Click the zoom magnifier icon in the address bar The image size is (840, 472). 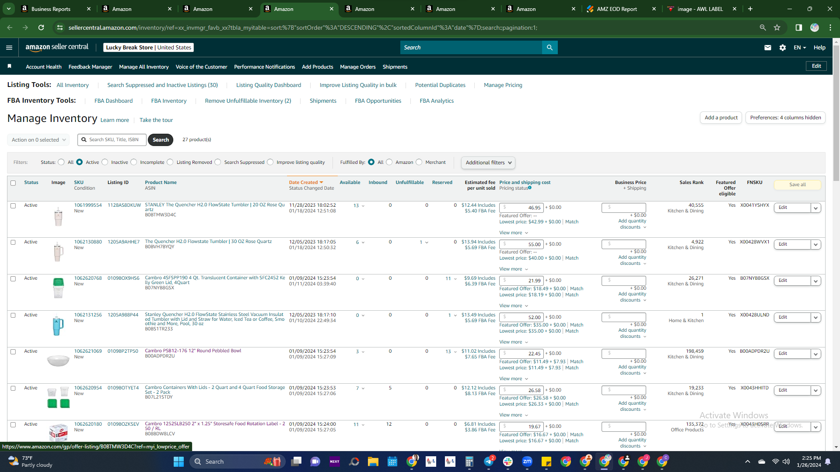(x=763, y=28)
